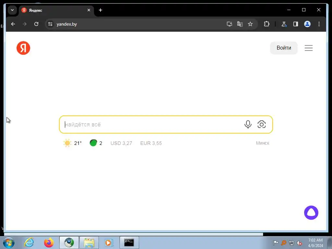Launch Internet Explorer from taskbar
The width and height of the screenshot is (332, 249).
29,243
